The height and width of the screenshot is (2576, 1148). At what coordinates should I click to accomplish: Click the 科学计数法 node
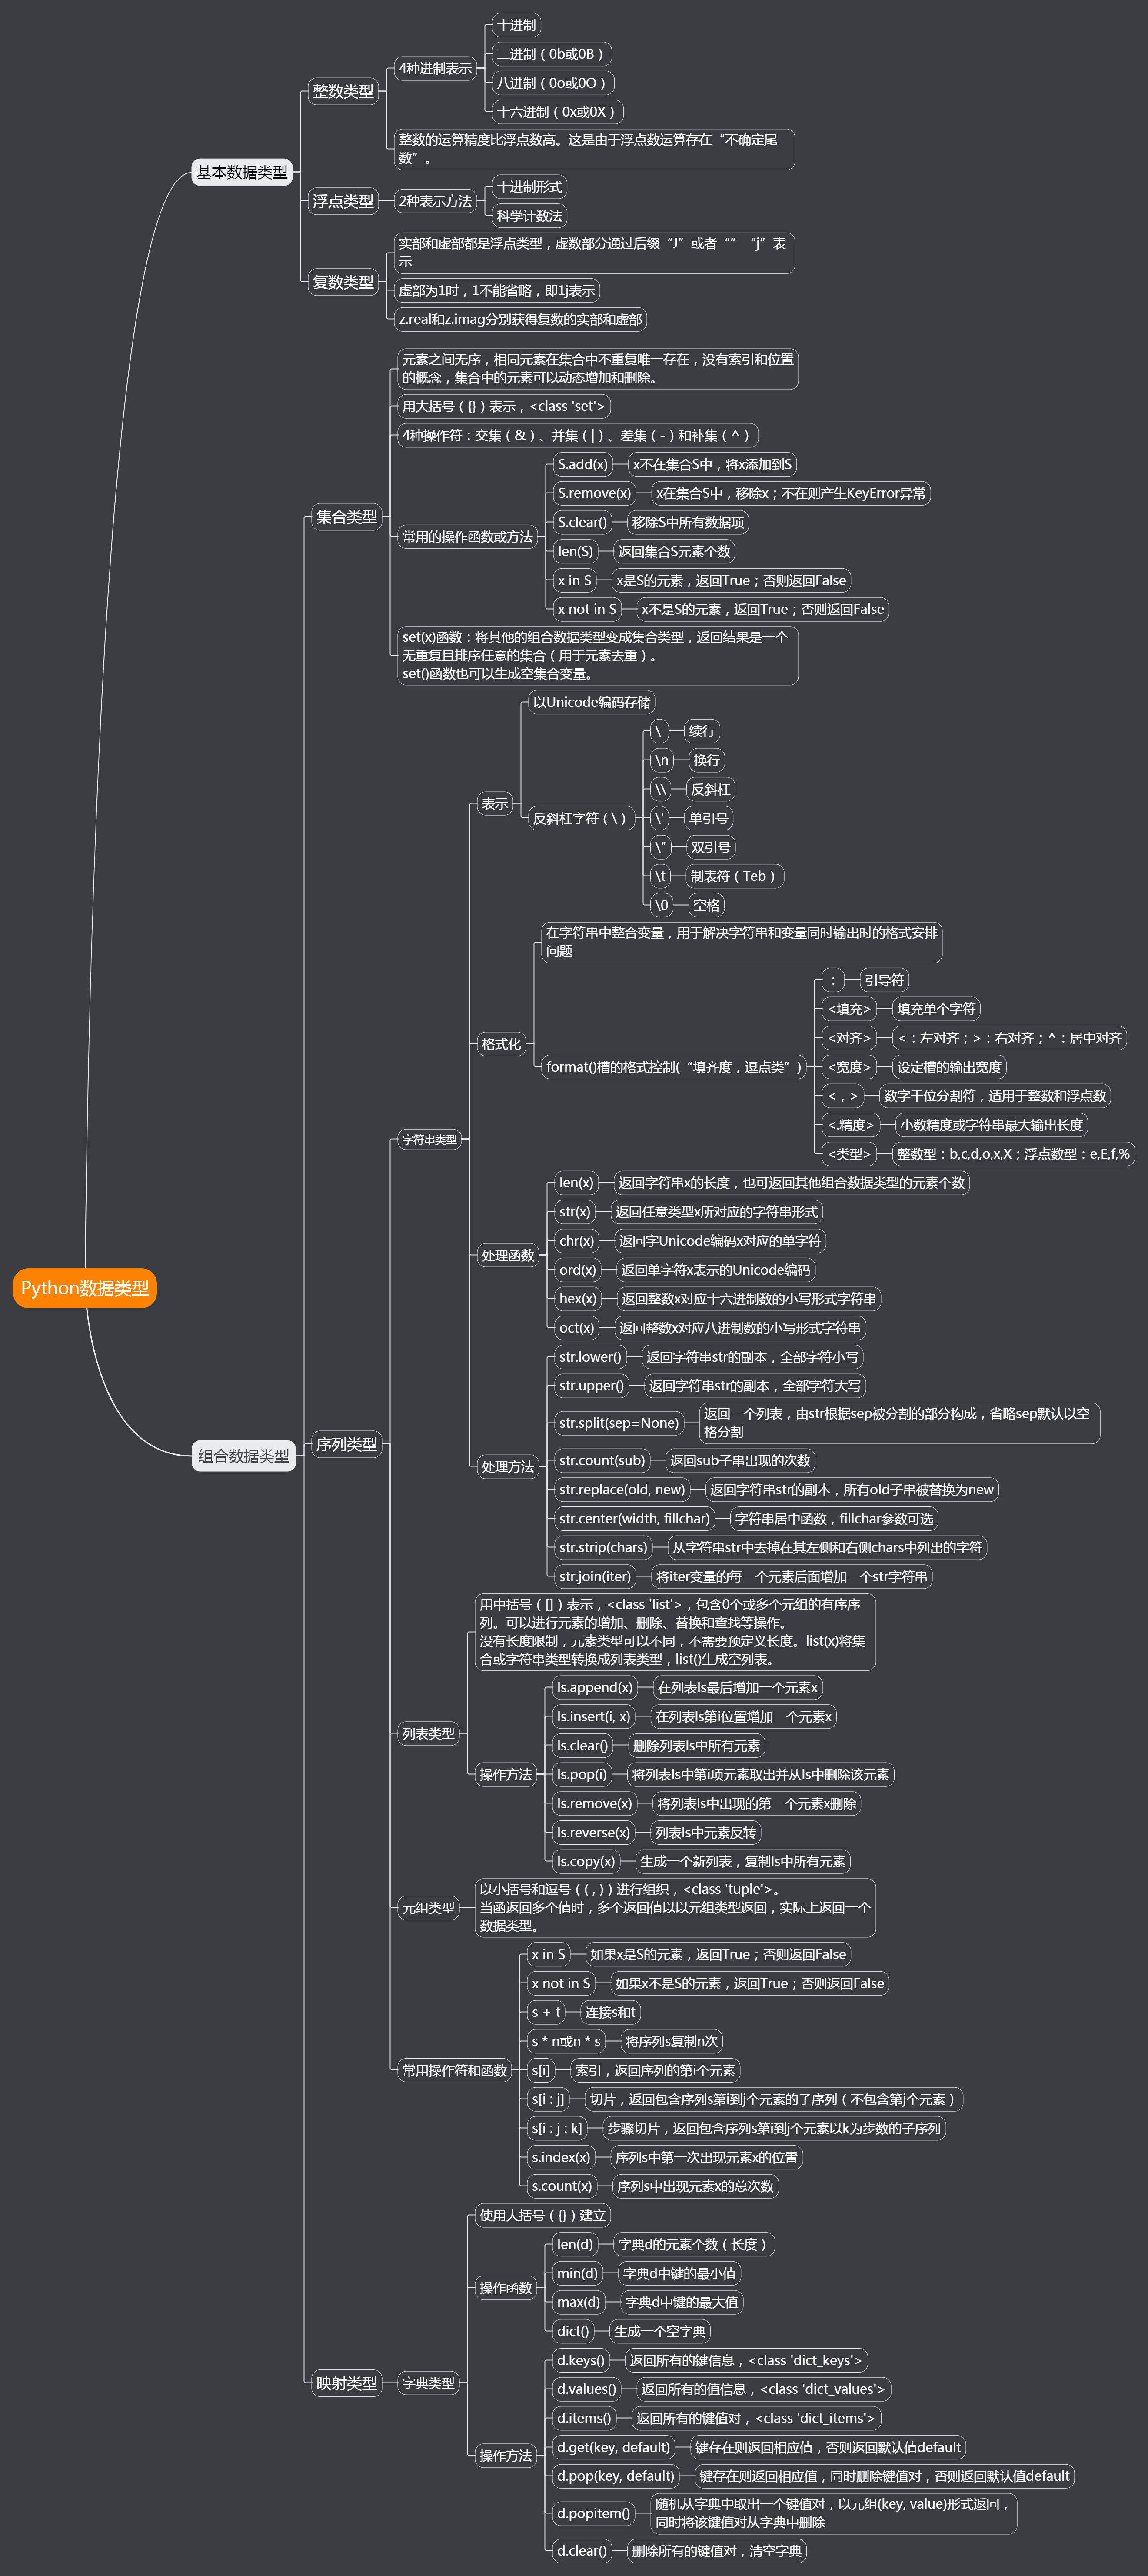pos(530,216)
